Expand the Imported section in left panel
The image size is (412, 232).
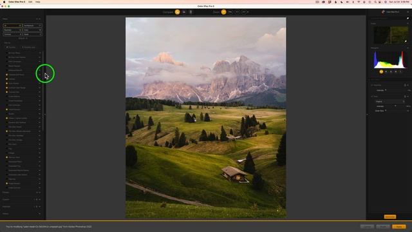tap(40, 207)
